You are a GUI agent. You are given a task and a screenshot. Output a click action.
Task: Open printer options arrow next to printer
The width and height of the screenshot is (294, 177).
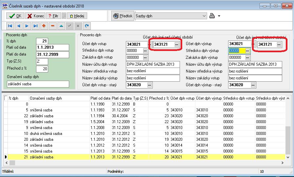click(x=219, y=16)
